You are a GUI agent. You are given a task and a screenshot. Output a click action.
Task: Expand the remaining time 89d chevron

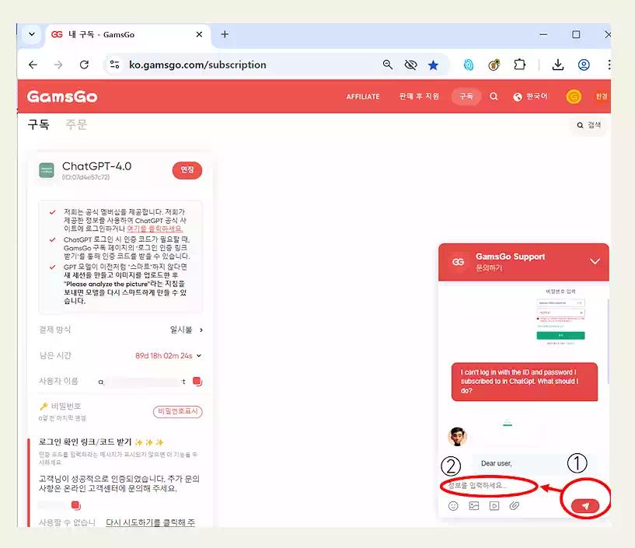199,355
